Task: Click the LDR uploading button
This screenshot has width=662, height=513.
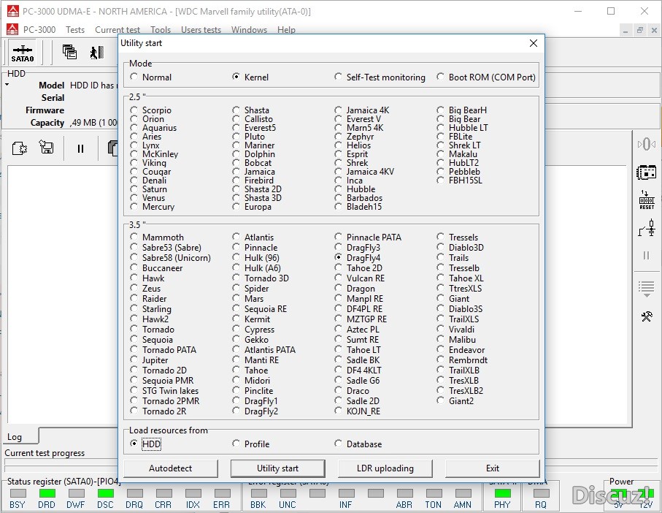Action: click(x=385, y=468)
